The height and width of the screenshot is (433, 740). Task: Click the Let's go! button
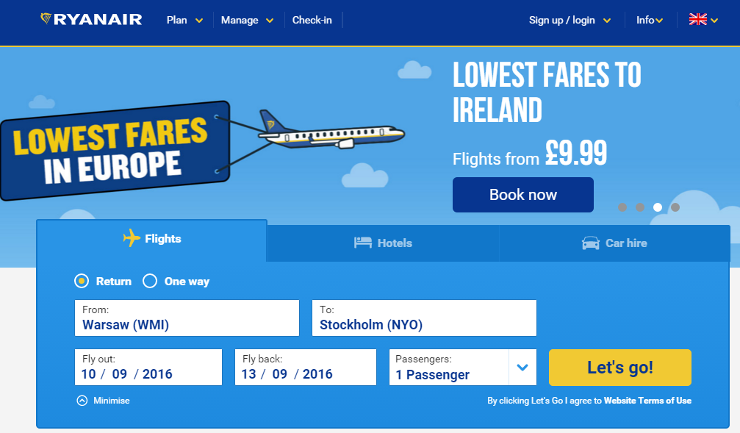point(620,368)
